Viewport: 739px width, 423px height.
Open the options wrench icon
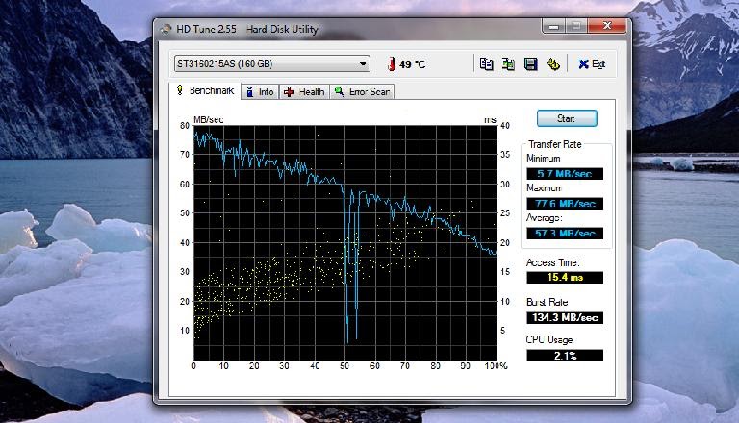tap(553, 64)
